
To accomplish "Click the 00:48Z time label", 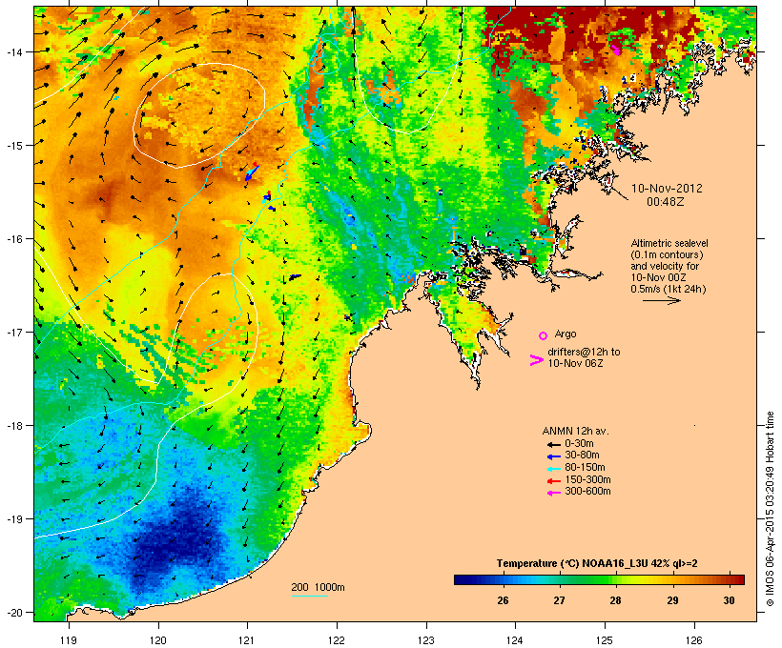I will click(x=666, y=202).
